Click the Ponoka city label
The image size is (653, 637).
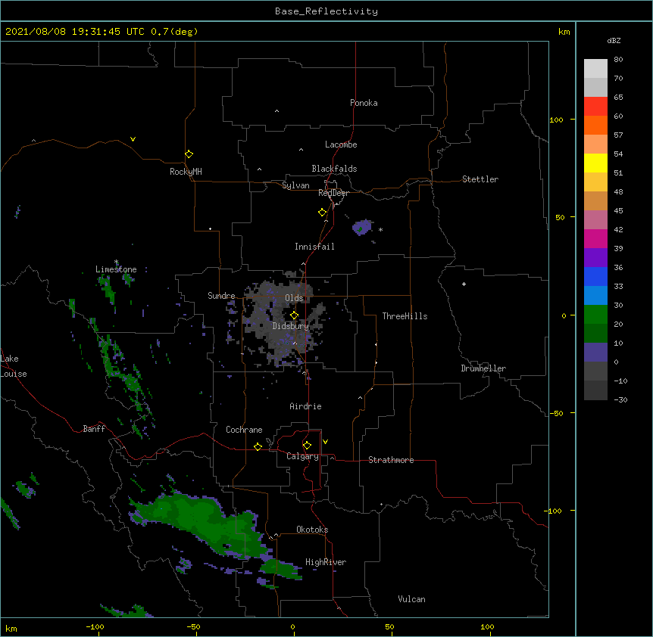click(x=364, y=103)
